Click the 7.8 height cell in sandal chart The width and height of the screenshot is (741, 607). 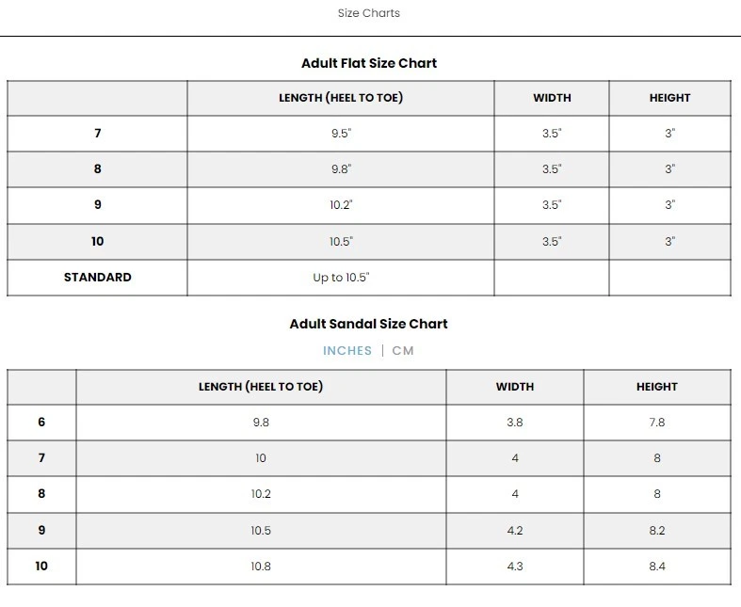point(656,423)
